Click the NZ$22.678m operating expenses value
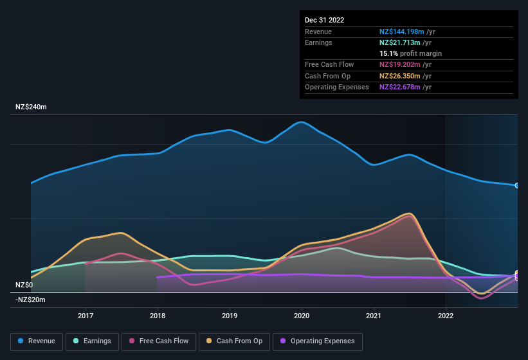The width and height of the screenshot is (528, 360). tap(400, 87)
